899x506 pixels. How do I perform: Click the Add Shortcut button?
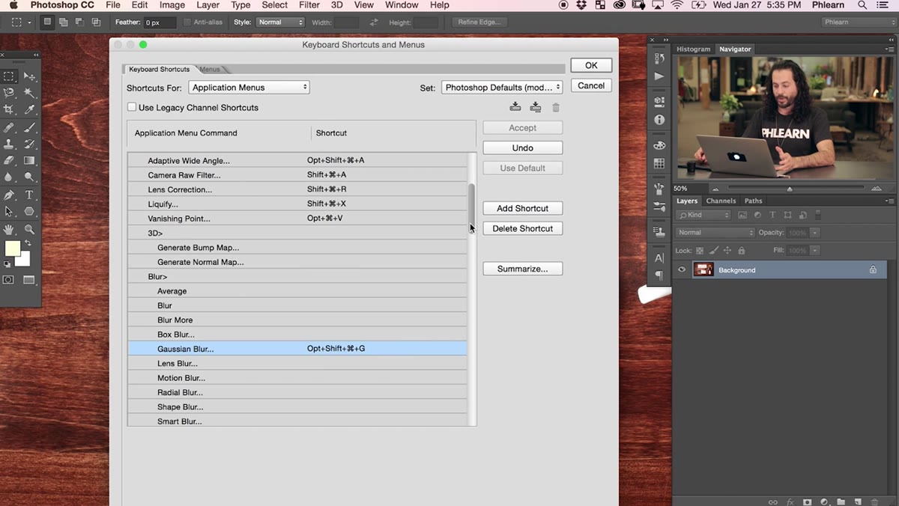pos(523,209)
